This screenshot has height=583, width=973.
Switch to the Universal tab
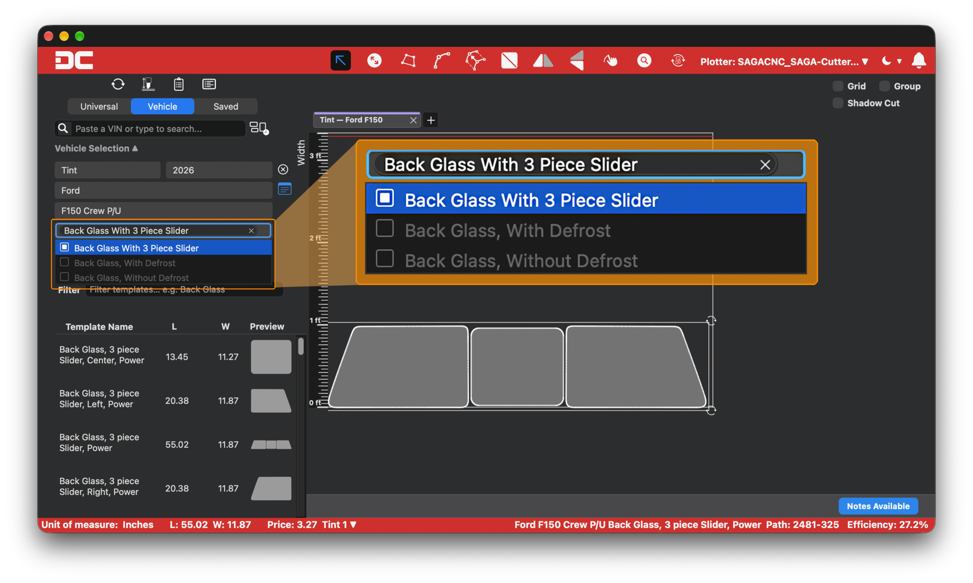coord(99,106)
